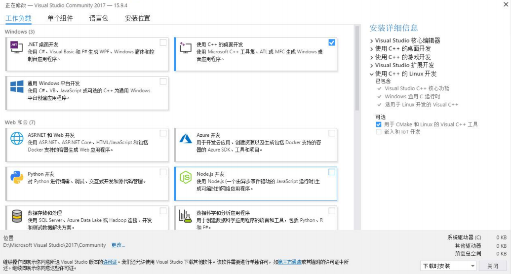Image resolution: width=511 pixels, height=274 pixels.
Task: Open the 下载时安装 dropdown
Action: click(x=448, y=266)
